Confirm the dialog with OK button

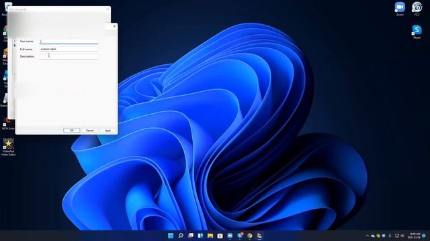(x=72, y=131)
